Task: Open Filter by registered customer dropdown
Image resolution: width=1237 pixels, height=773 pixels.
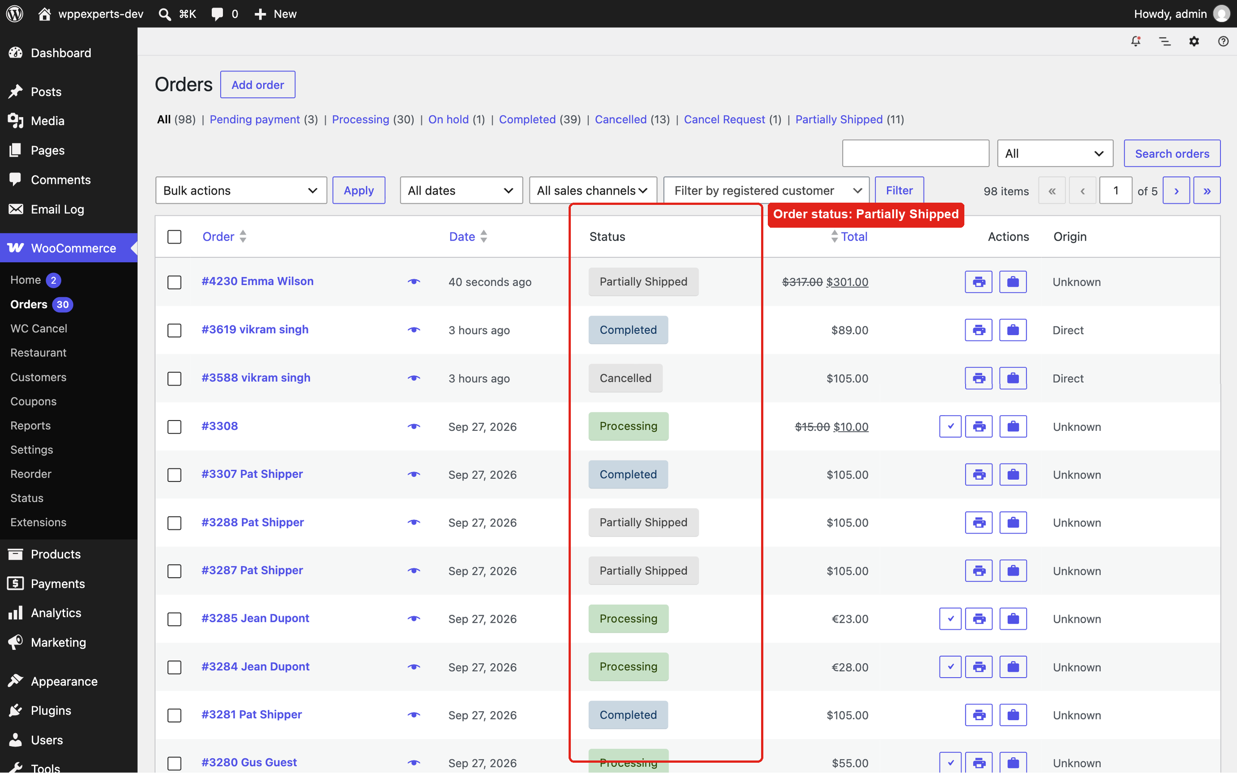Action: pyautogui.click(x=766, y=190)
